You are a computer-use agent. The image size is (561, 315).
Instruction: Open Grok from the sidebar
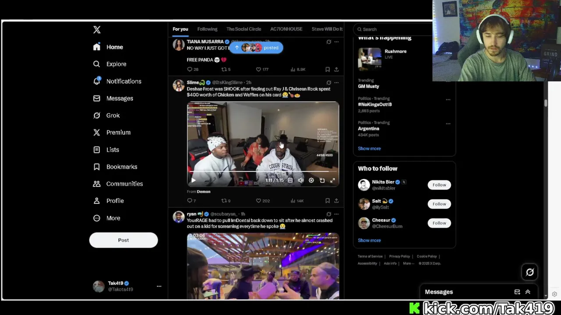click(x=106, y=115)
